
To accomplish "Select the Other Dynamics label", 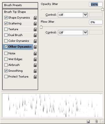I will click(x=20, y=47).
